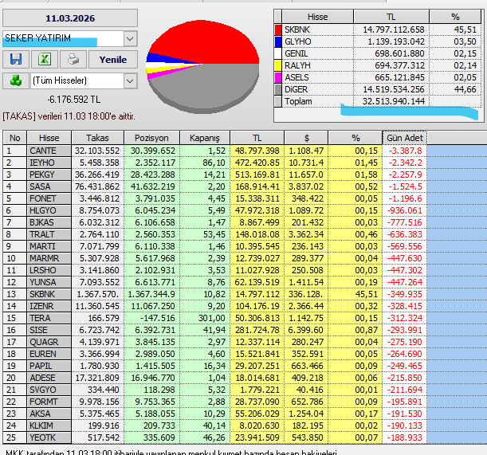
Task: Sort by the $ column header
Action: point(306,138)
